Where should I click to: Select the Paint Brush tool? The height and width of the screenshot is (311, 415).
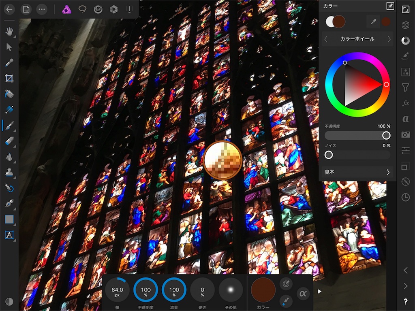(9, 126)
